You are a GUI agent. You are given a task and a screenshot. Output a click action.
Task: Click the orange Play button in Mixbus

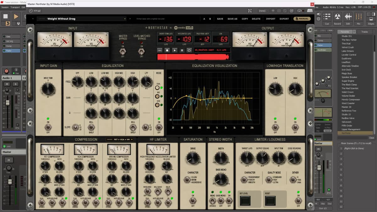click(x=15, y=16)
